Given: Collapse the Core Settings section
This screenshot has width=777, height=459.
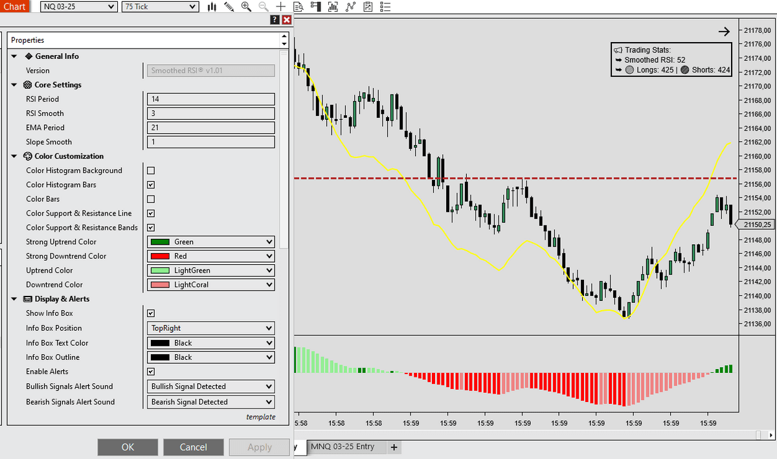Looking at the screenshot, I should [x=14, y=85].
